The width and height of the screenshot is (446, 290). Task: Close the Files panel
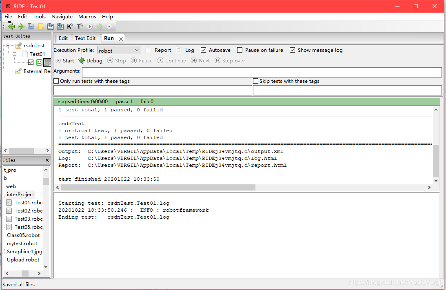(47, 160)
